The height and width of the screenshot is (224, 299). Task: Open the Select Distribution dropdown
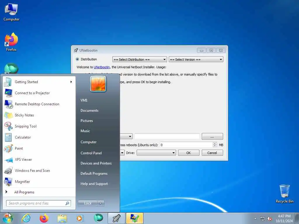click(140, 60)
